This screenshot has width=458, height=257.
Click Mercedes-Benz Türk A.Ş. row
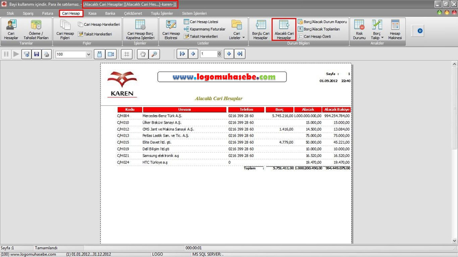click(x=233, y=116)
